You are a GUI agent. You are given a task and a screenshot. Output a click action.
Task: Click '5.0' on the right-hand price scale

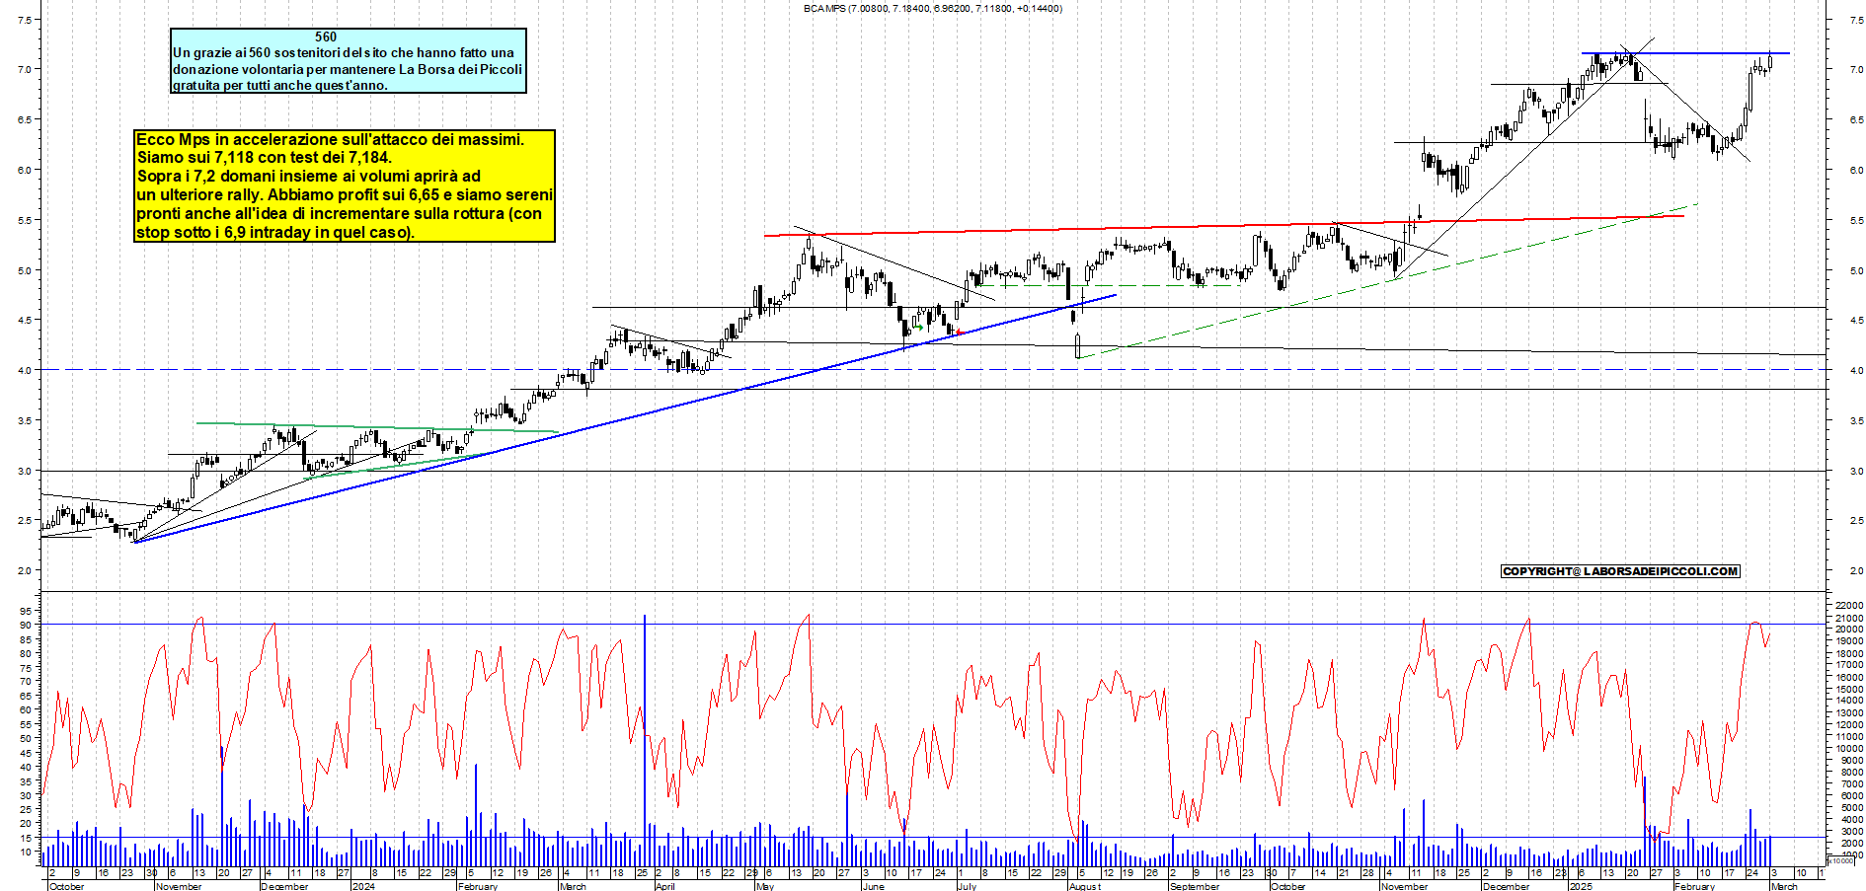click(x=1856, y=270)
